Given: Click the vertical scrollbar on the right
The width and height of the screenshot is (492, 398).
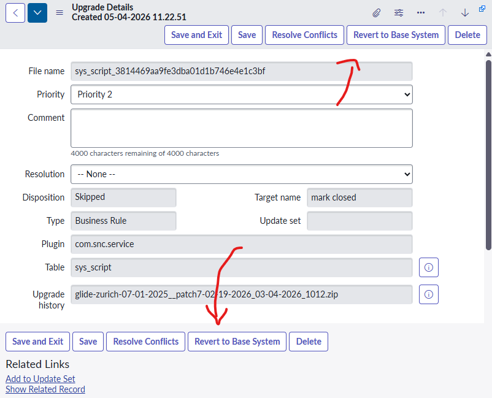Looking at the screenshot, I should 488,153.
